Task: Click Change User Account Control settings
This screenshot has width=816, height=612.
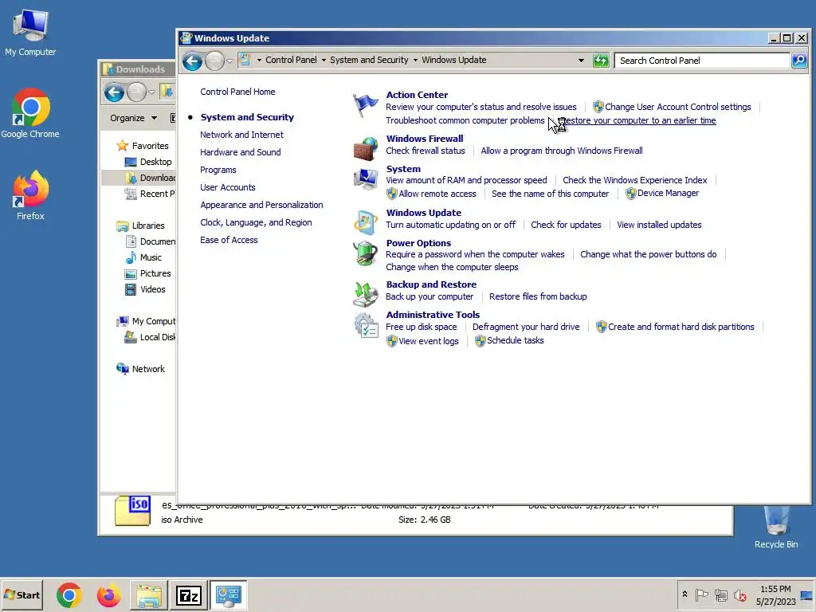Action: point(677,107)
